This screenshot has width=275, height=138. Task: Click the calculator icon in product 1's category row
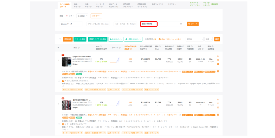218,71
